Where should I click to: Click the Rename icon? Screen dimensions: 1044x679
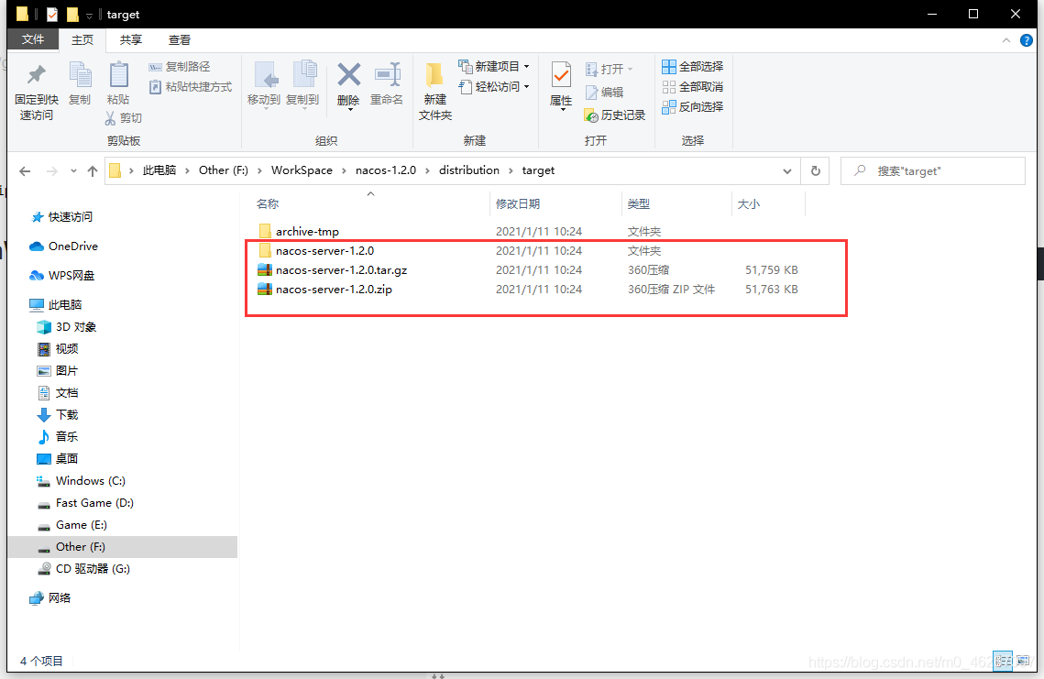click(x=387, y=74)
